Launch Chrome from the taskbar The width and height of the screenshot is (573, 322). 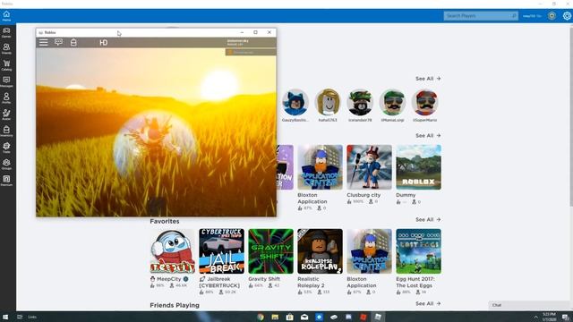point(261,317)
